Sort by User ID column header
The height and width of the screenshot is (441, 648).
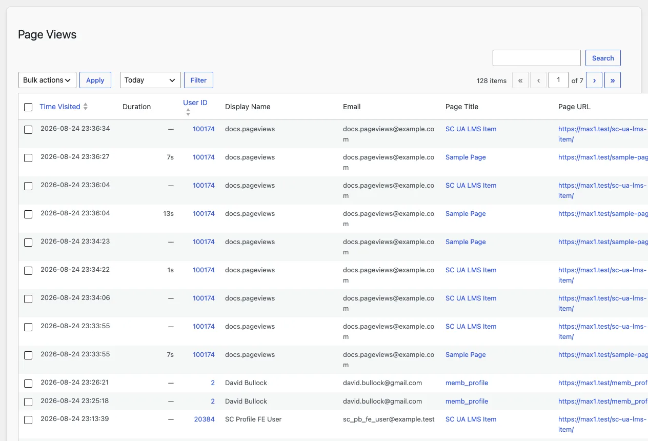coord(195,103)
